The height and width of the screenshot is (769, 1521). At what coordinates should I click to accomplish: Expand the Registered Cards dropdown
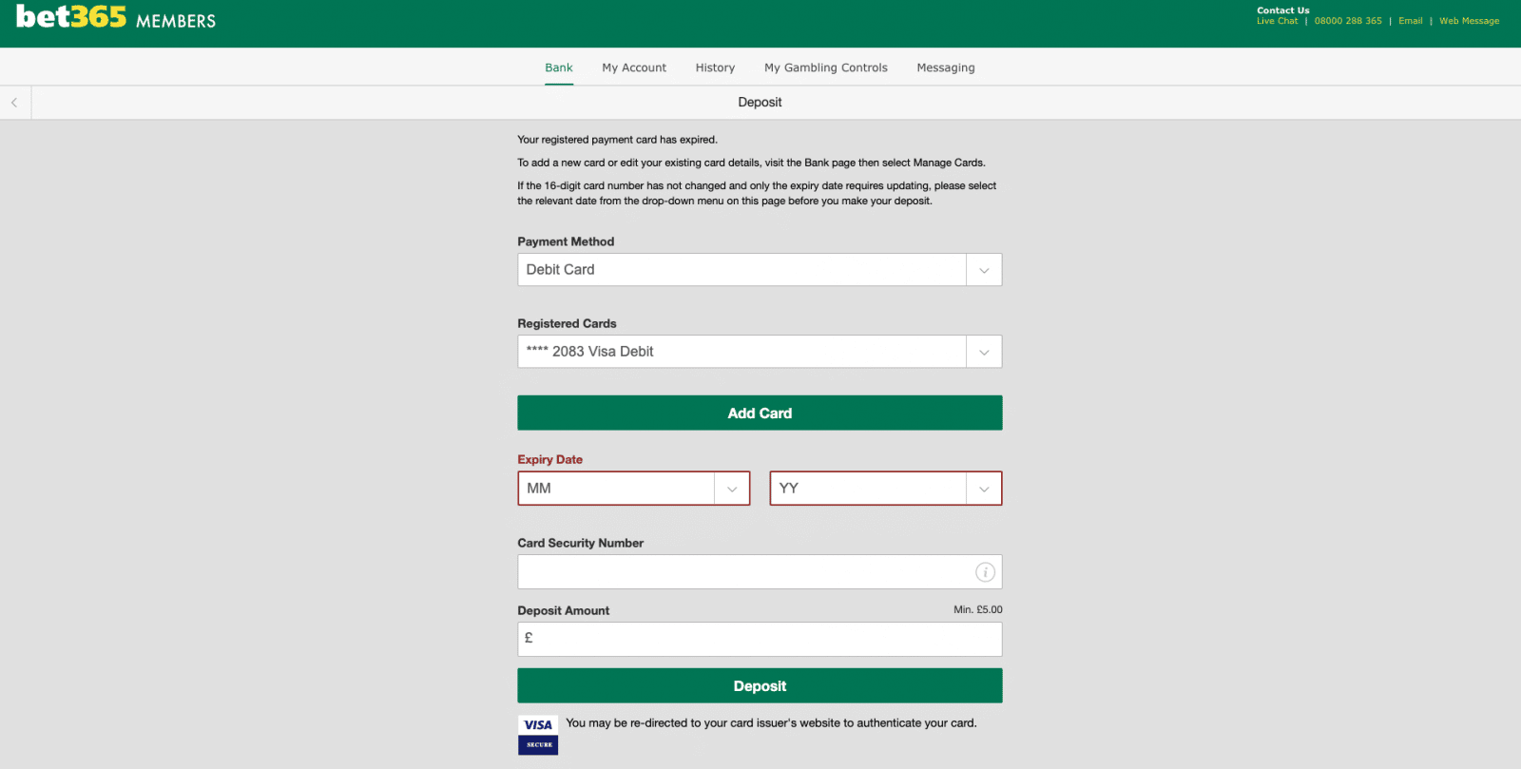(x=759, y=352)
